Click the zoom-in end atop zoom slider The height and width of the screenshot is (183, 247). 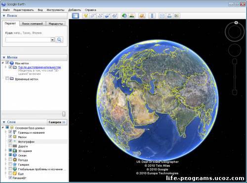pyautogui.click(x=235, y=62)
